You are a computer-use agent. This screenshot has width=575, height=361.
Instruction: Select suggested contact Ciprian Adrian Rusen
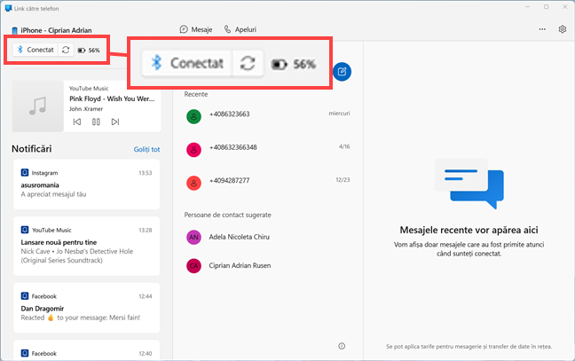point(268,266)
